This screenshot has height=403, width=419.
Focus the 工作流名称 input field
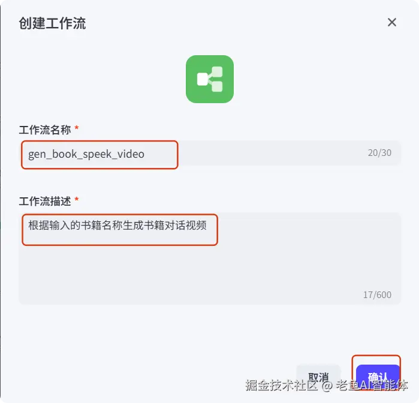click(210, 154)
